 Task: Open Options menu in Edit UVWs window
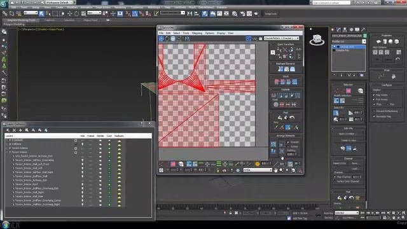point(210,33)
